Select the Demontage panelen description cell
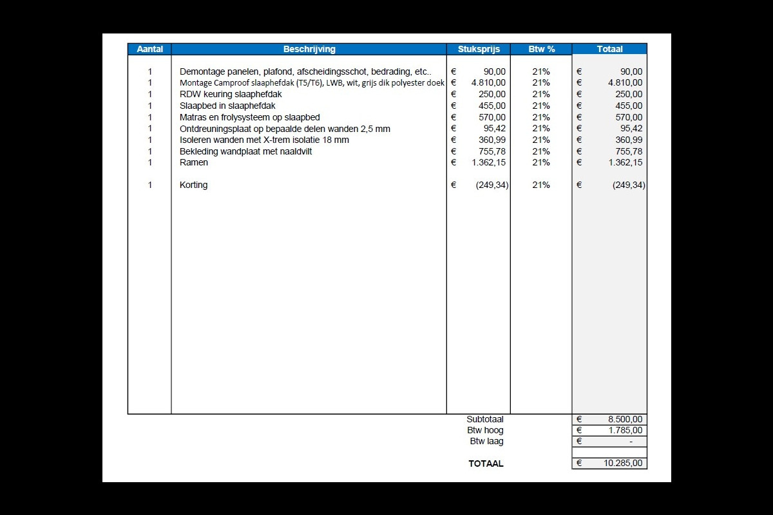 pyautogui.click(x=305, y=71)
